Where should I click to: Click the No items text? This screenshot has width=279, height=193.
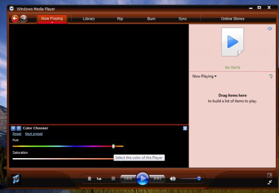coord(232,68)
